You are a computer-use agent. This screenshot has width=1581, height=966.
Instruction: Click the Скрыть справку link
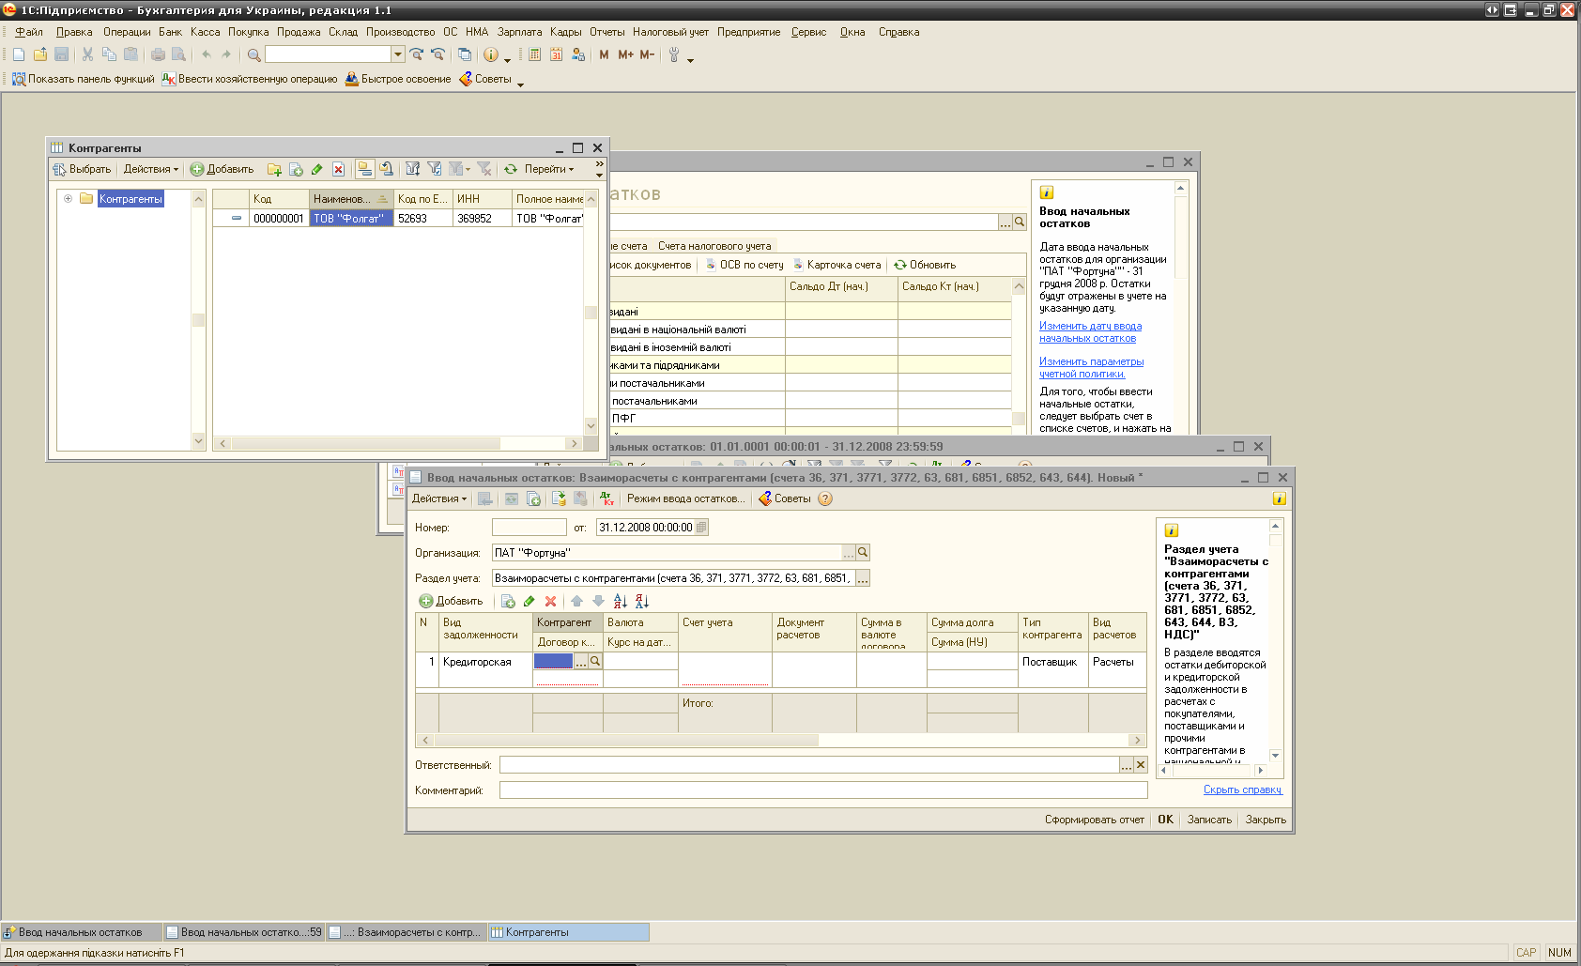[1242, 790]
